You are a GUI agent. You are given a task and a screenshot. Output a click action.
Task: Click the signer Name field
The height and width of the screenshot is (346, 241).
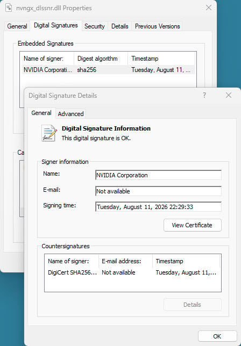coord(158,175)
